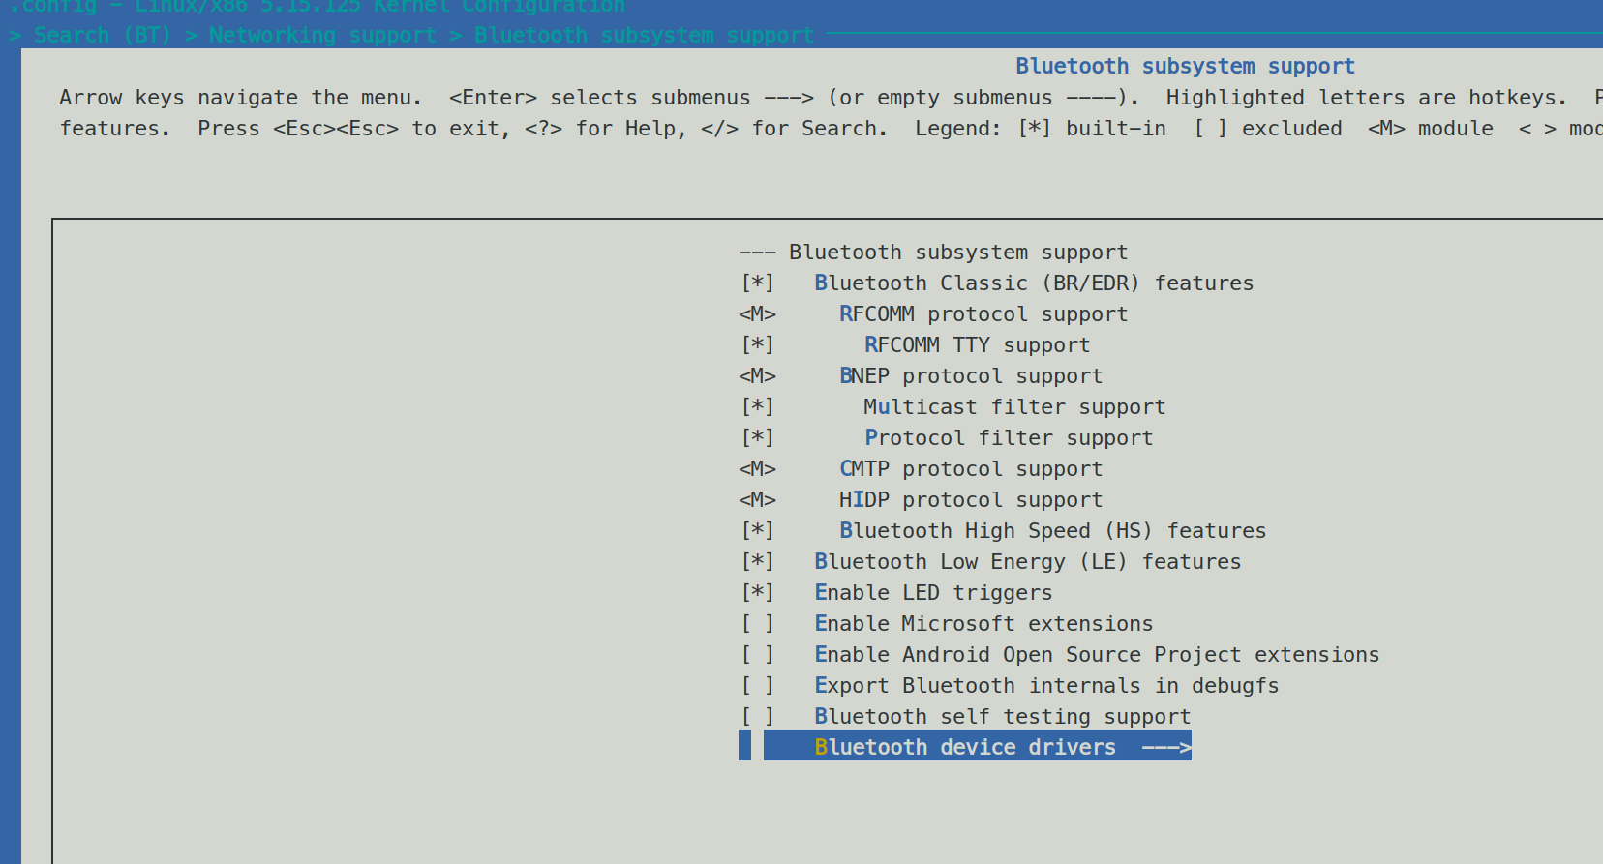The height and width of the screenshot is (864, 1603).
Task: Click the Search (BT) breadcrumb
Action: (102, 36)
